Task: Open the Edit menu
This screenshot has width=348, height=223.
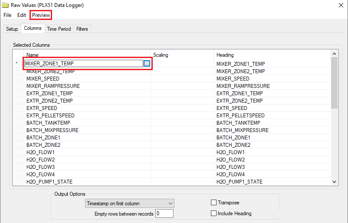Action: [22, 15]
